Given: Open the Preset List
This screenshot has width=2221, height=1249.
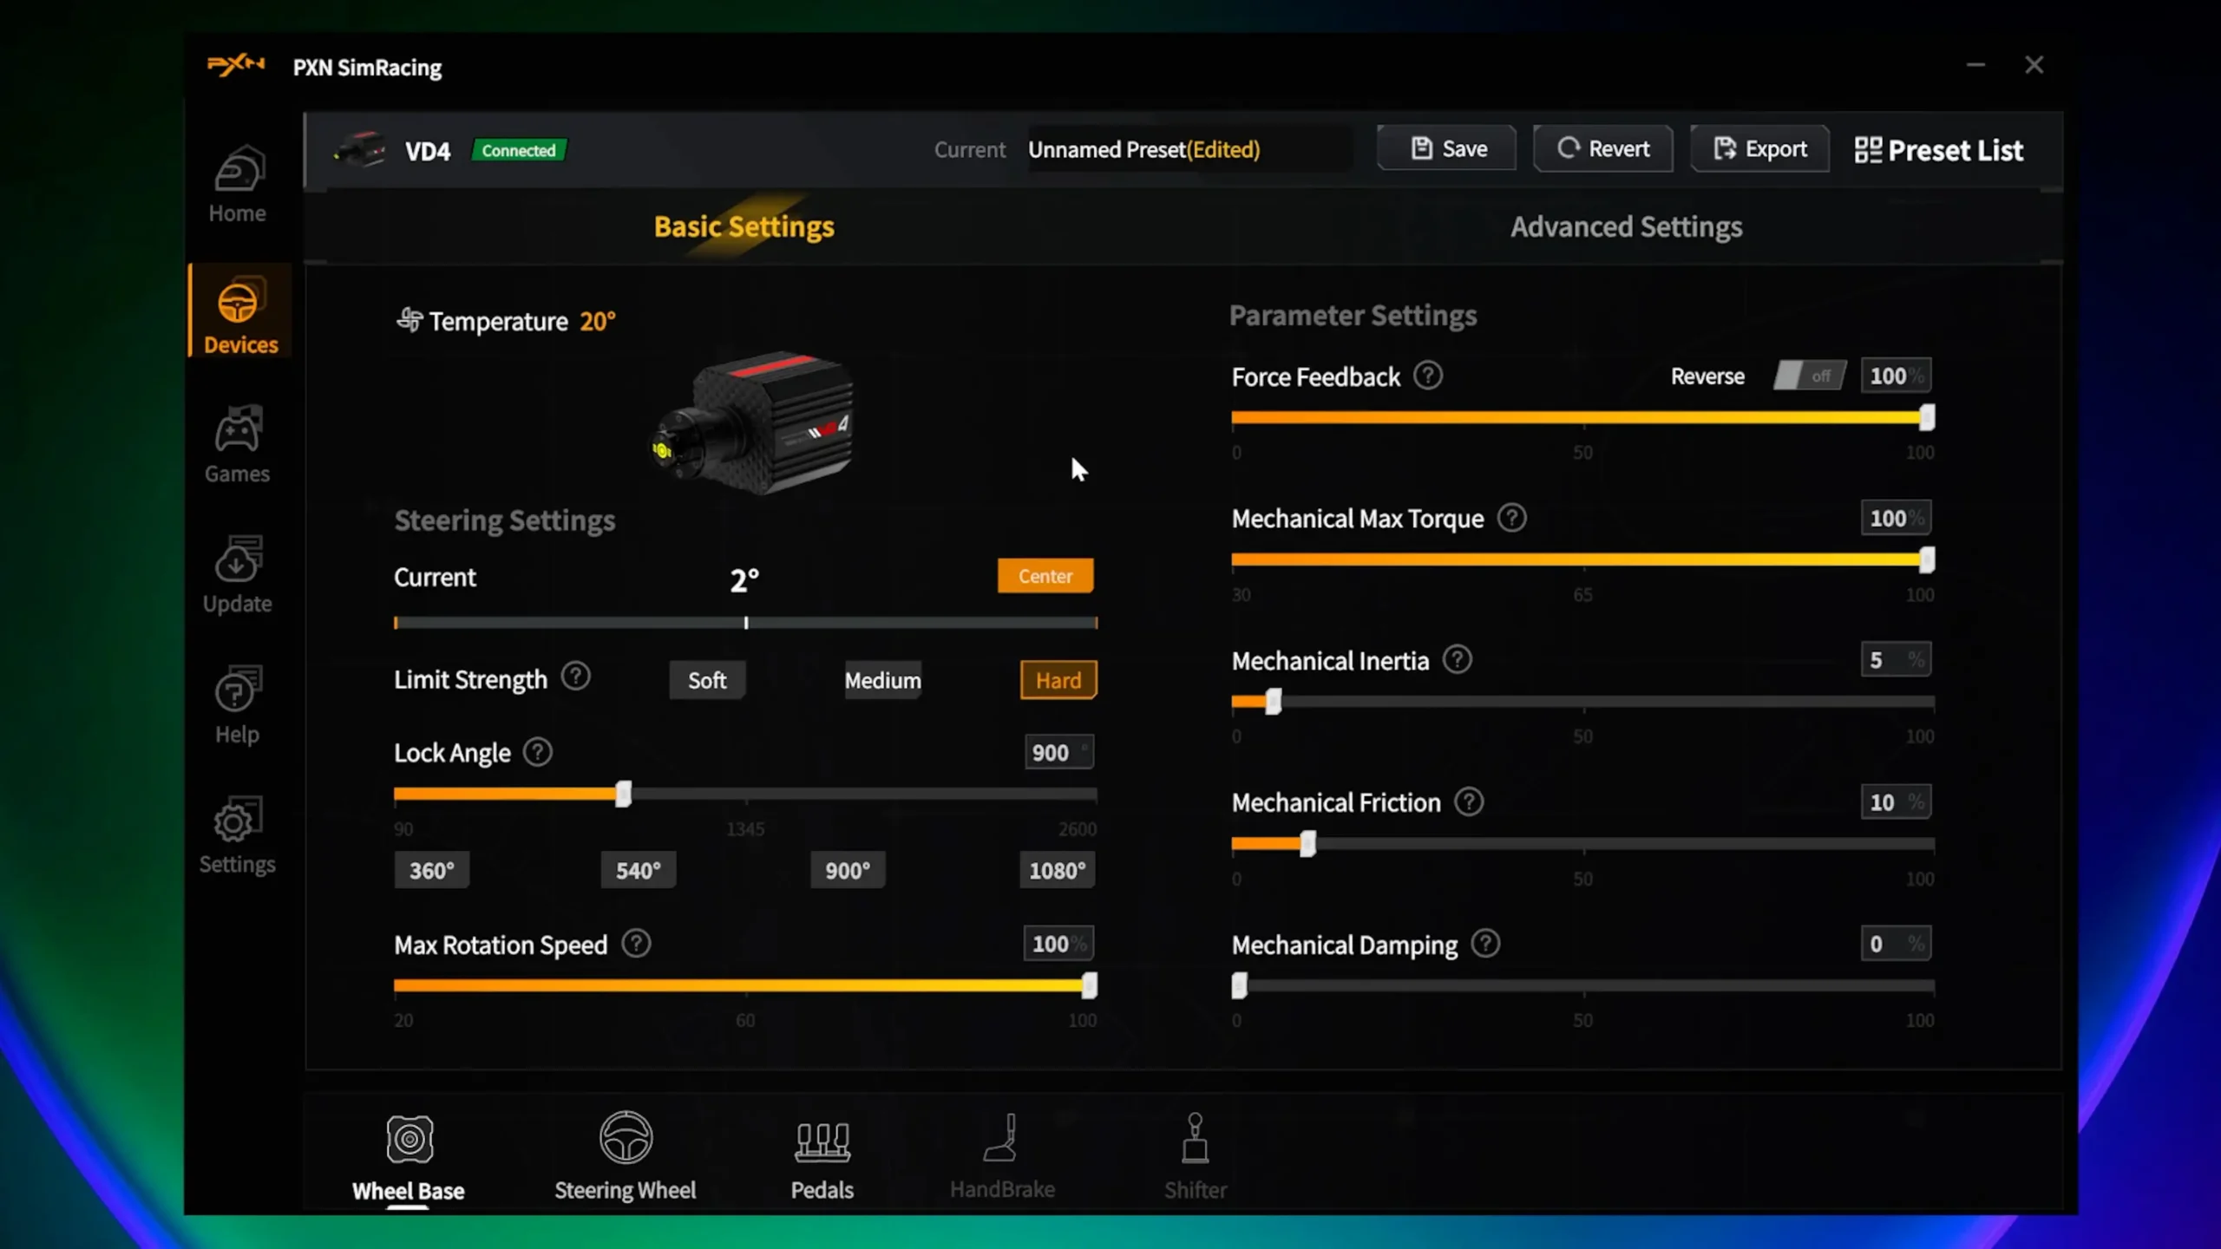Looking at the screenshot, I should (x=1939, y=150).
